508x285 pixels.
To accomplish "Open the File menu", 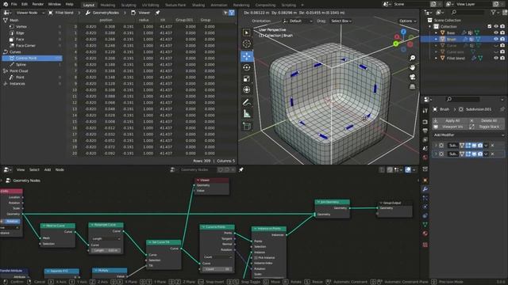I will (x=14, y=4).
